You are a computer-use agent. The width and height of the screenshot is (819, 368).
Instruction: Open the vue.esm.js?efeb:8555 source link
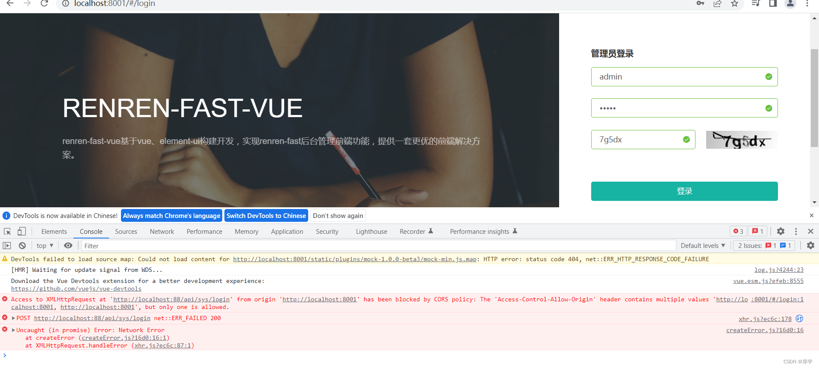[768, 281]
